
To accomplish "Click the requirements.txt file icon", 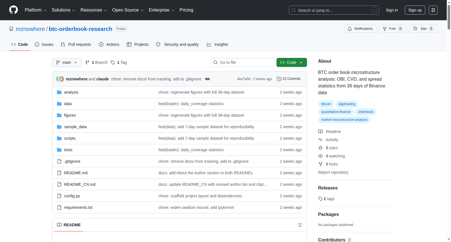I will click(x=59, y=207).
